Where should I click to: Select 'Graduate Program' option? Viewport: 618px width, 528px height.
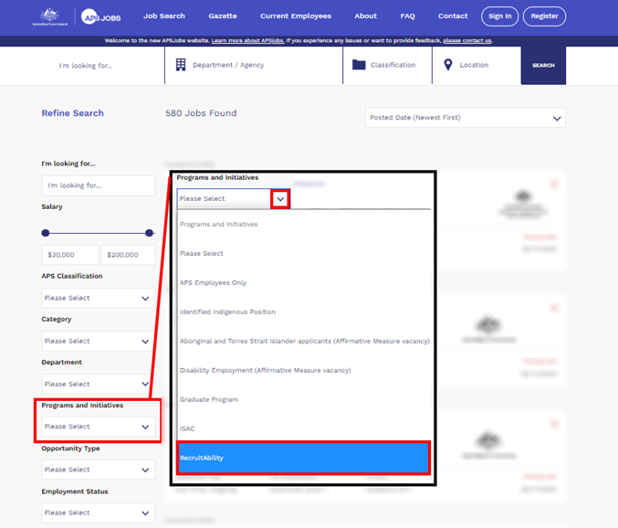tap(303, 399)
